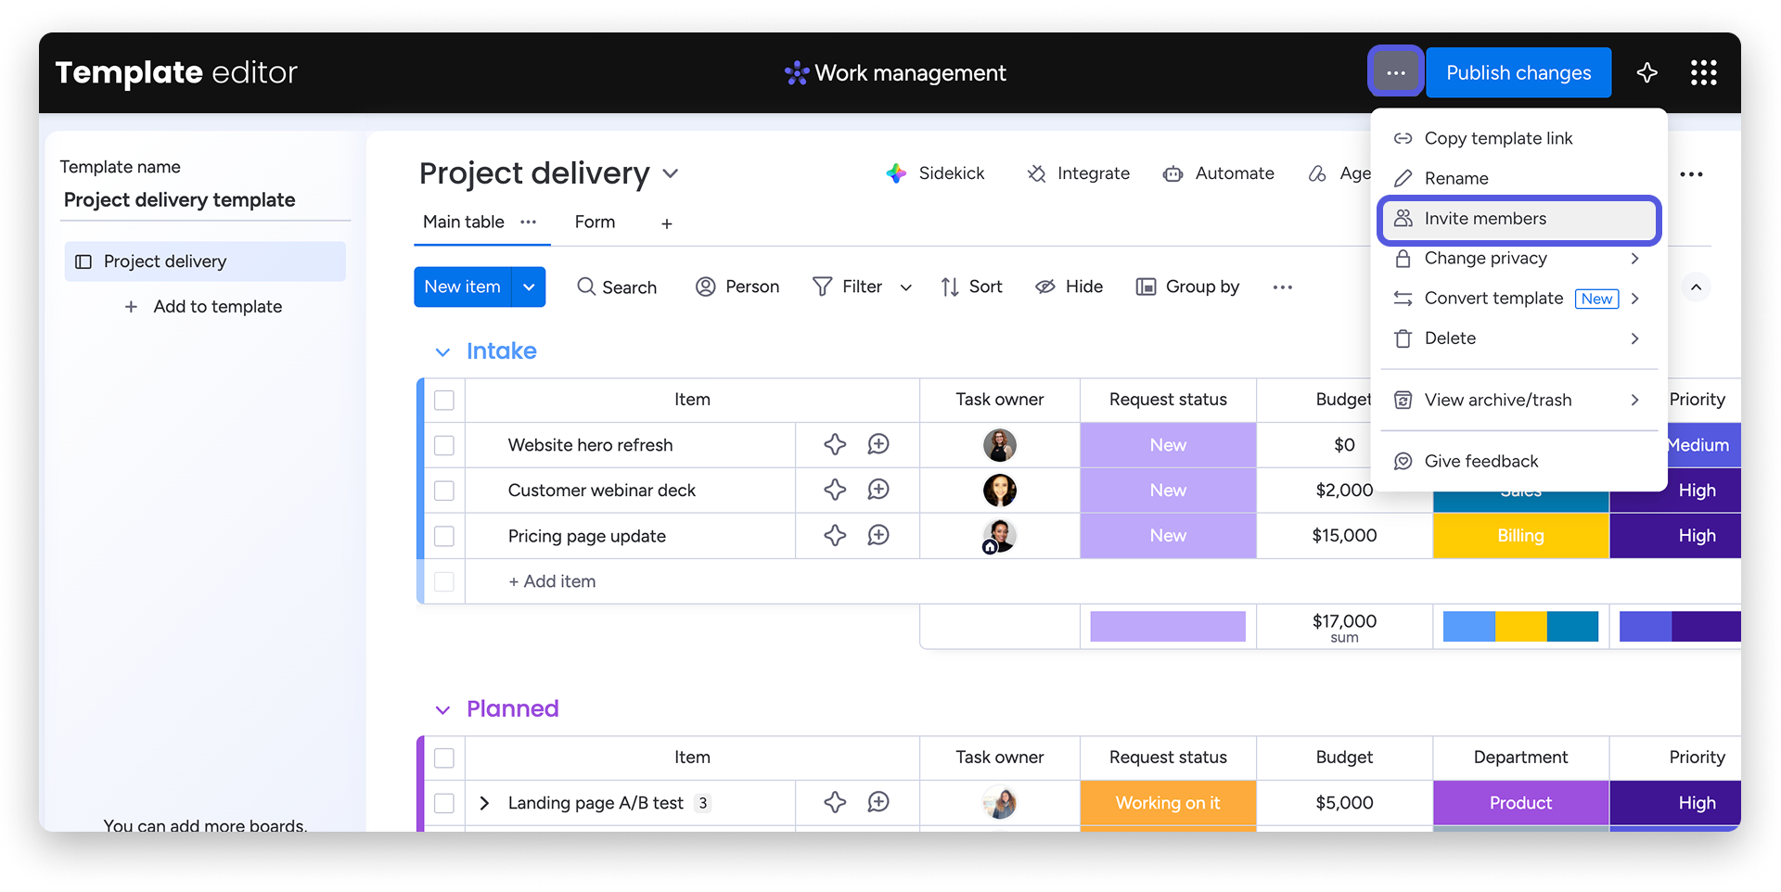Expand Landing page A/B test subitems
The width and height of the screenshot is (1781, 892).
pos(483,803)
